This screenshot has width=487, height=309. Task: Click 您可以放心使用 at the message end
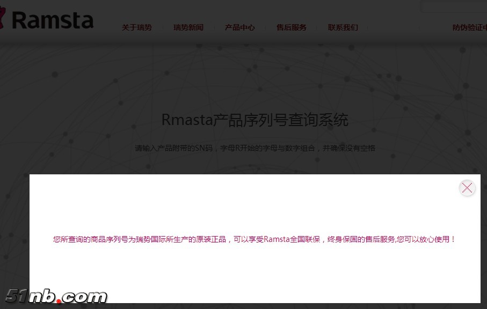pyautogui.click(x=424, y=239)
